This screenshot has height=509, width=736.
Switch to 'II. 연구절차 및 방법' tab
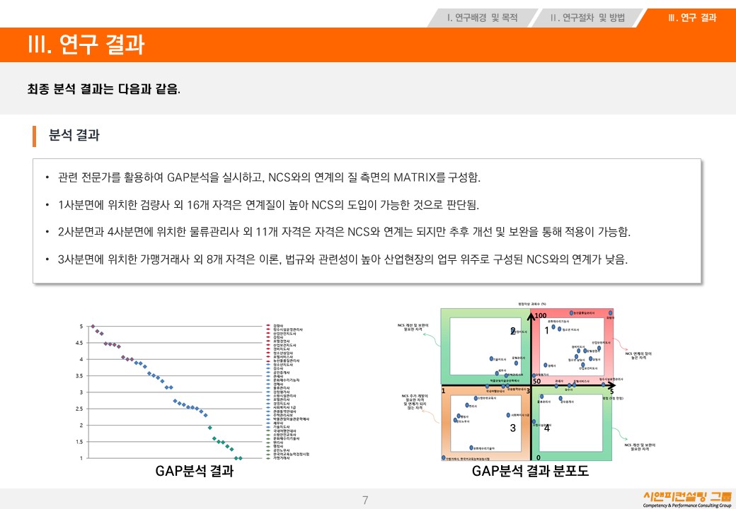[587, 18]
